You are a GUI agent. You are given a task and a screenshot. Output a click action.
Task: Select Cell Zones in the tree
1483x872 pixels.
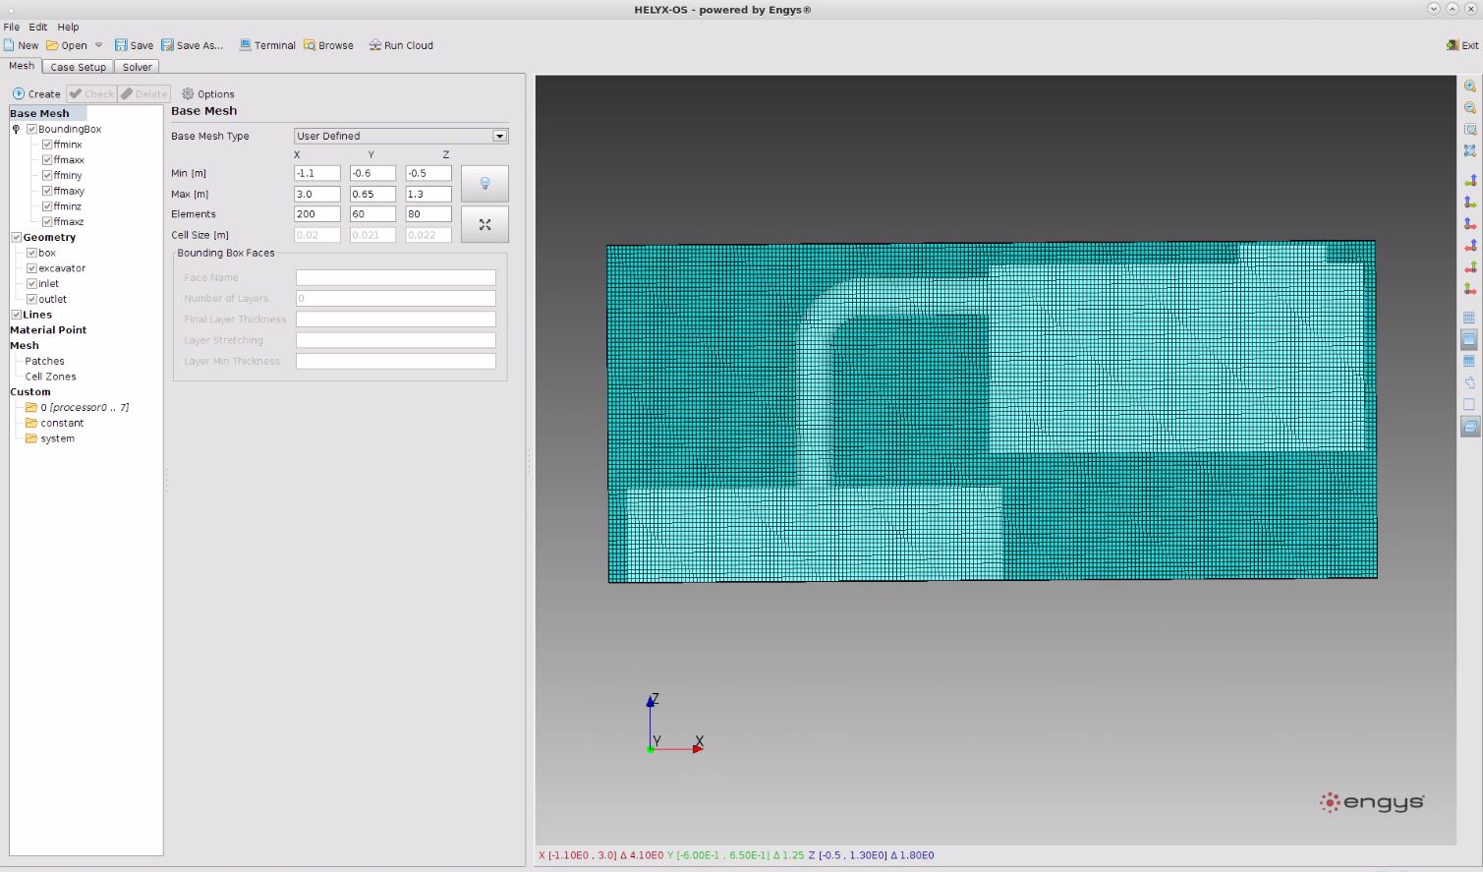(50, 377)
